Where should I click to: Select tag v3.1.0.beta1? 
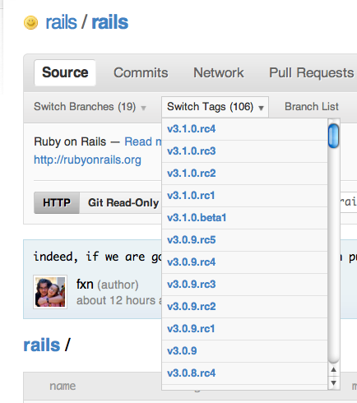pyautogui.click(x=244, y=218)
